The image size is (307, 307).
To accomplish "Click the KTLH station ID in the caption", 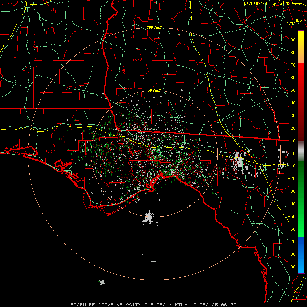I will pyautogui.click(x=181, y=305).
